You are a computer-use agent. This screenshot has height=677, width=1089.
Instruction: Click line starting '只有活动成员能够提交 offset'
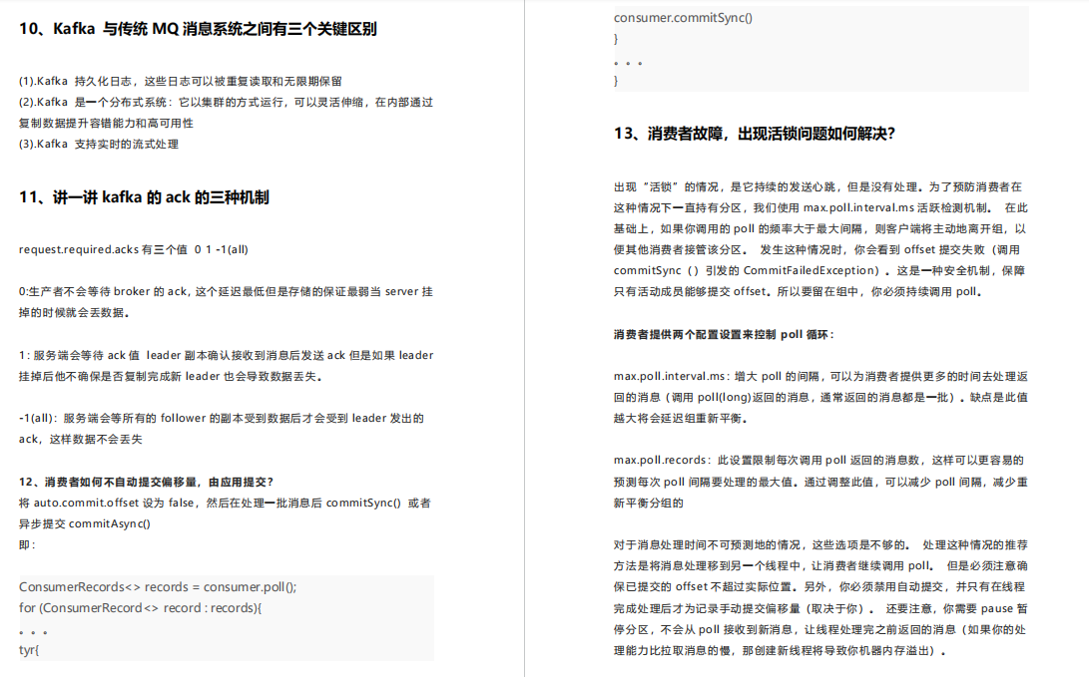798,292
